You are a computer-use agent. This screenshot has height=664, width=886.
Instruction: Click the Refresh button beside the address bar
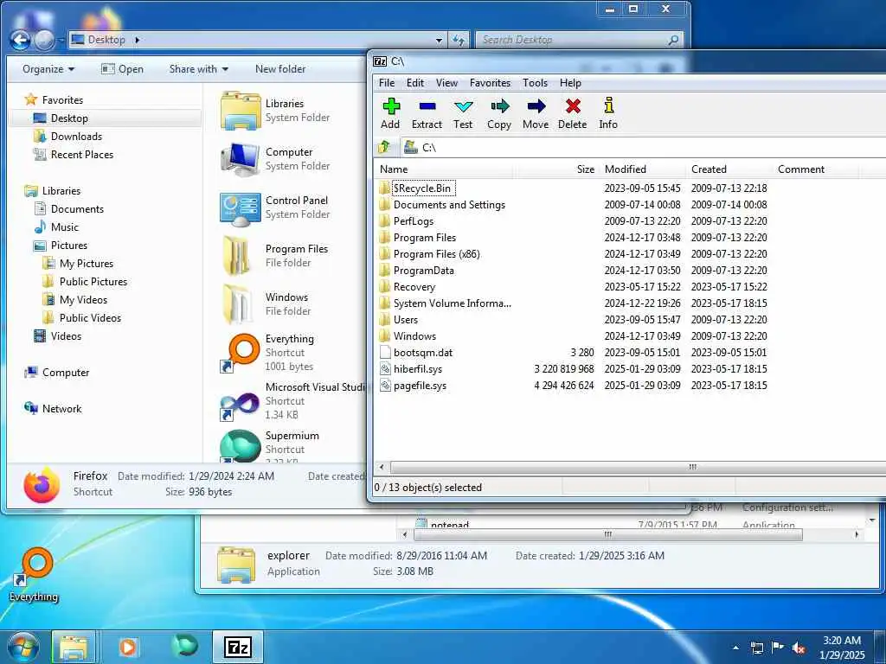click(459, 40)
